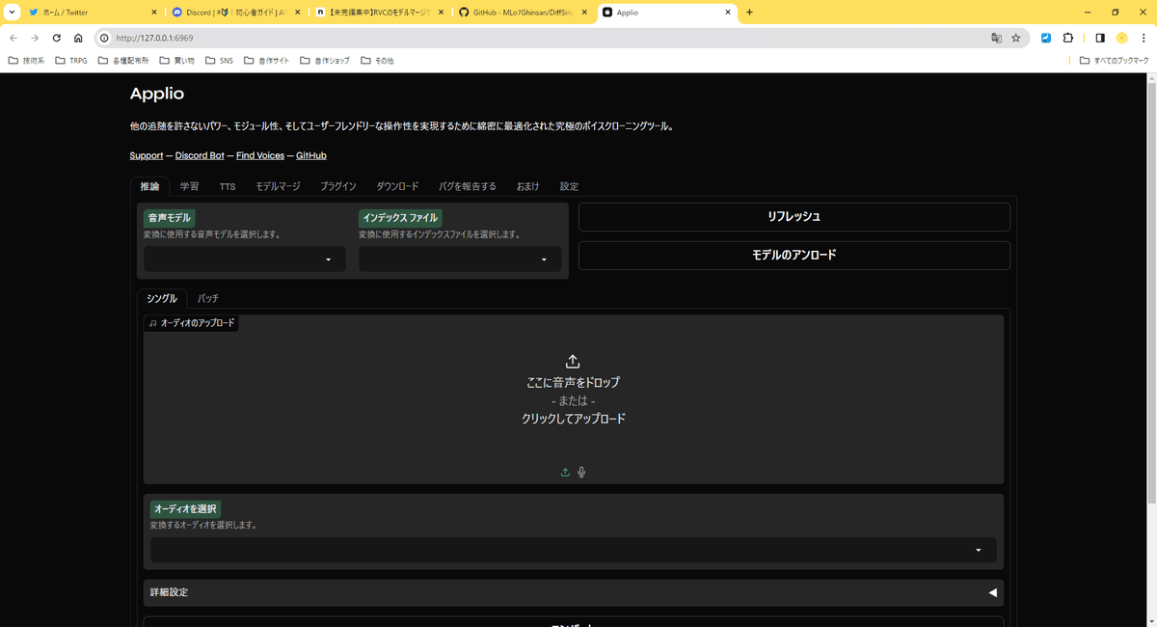Open the バグを報告する tab
Image resolution: width=1157 pixels, height=627 pixels.
pyautogui.click(x=468, y=186)
